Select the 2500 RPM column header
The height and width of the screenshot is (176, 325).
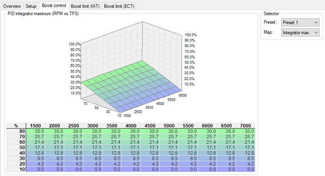point(74,125)
